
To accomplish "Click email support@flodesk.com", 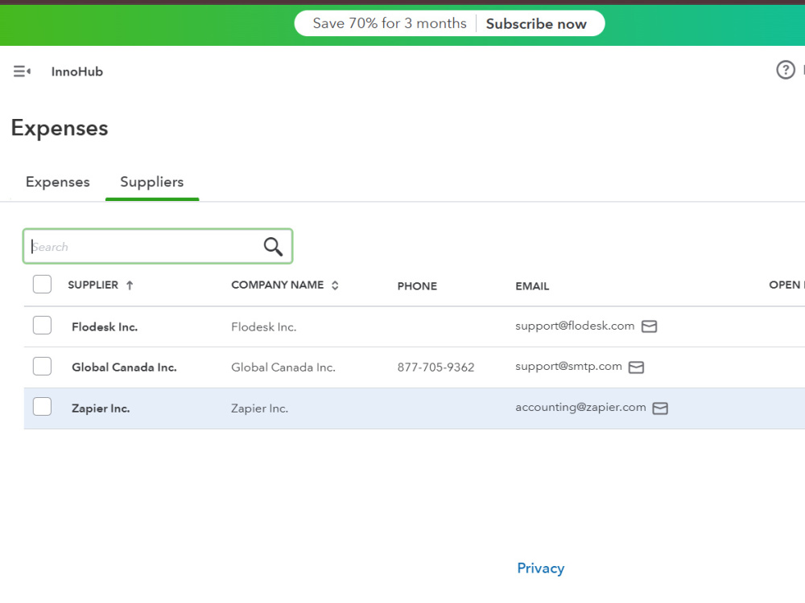I will pos(575,326).
